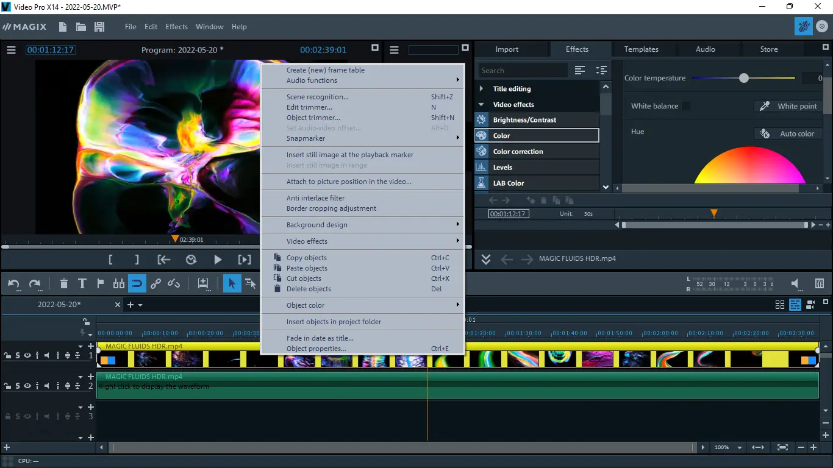Open the audio mixer icon
The height and width of the screenshot is (468, 833).
coord(820,283)
